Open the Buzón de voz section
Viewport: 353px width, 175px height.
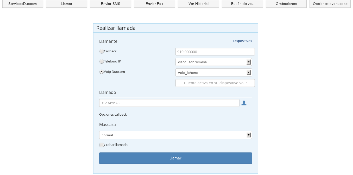(242, 4)
